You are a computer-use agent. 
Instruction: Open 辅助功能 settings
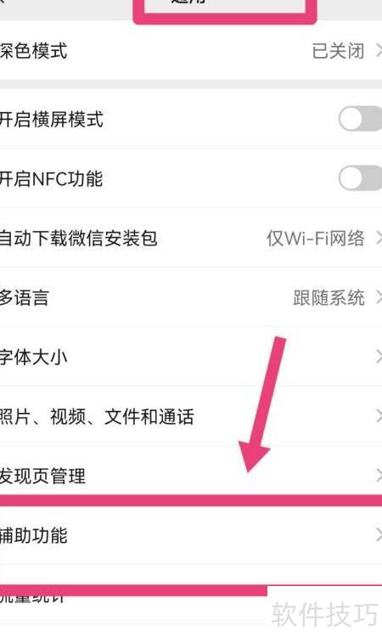[191, 536]
